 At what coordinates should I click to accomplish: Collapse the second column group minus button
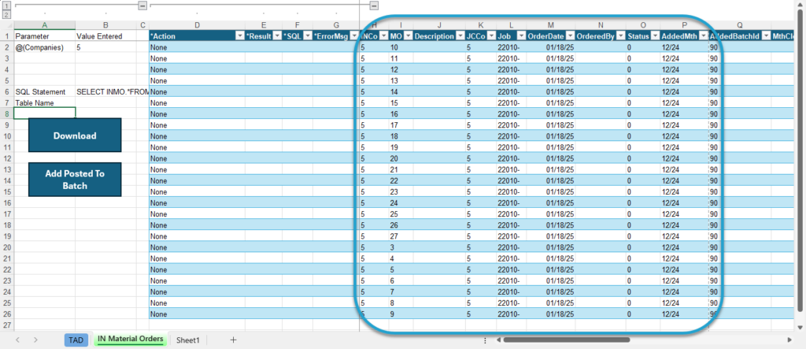tap(374, 6)
